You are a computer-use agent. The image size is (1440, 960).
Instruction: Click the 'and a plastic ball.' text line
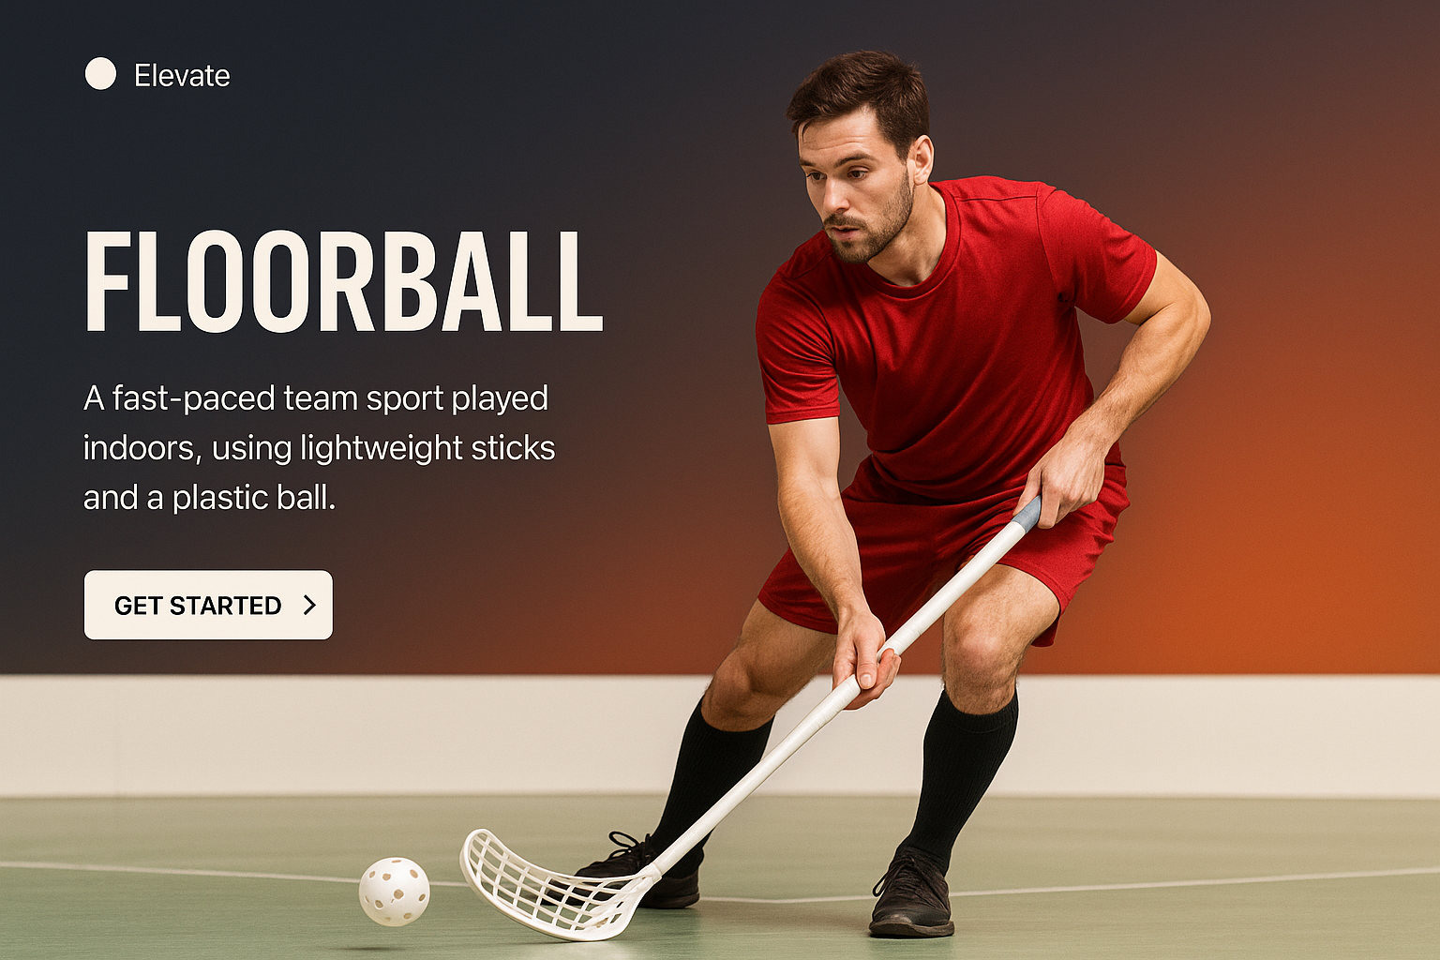click(x=209, y=498)
